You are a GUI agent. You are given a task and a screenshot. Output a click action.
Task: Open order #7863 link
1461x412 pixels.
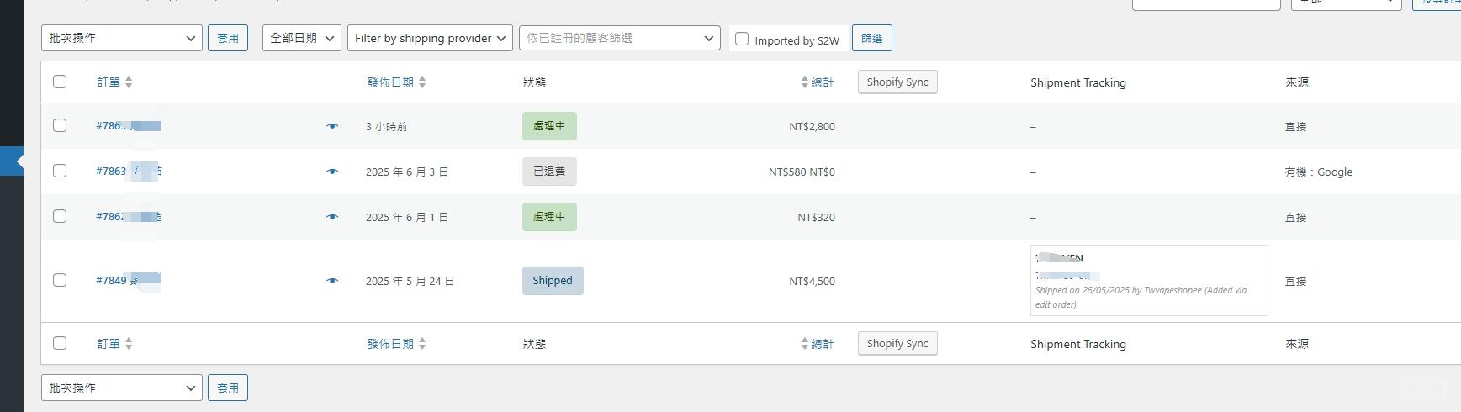click(x=129, y=172)
